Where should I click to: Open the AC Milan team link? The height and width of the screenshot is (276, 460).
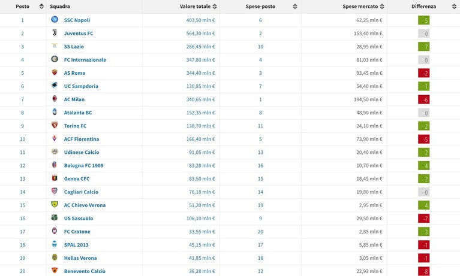click(x=74, y=99)
